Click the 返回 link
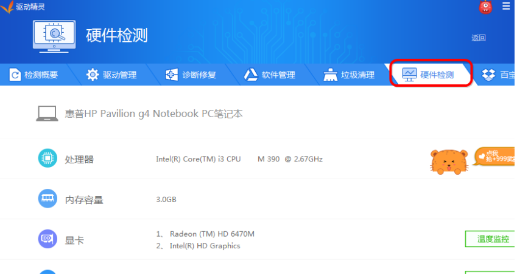Image resolution: width=517 pixels, height=275 pixels. pos(479,38)
